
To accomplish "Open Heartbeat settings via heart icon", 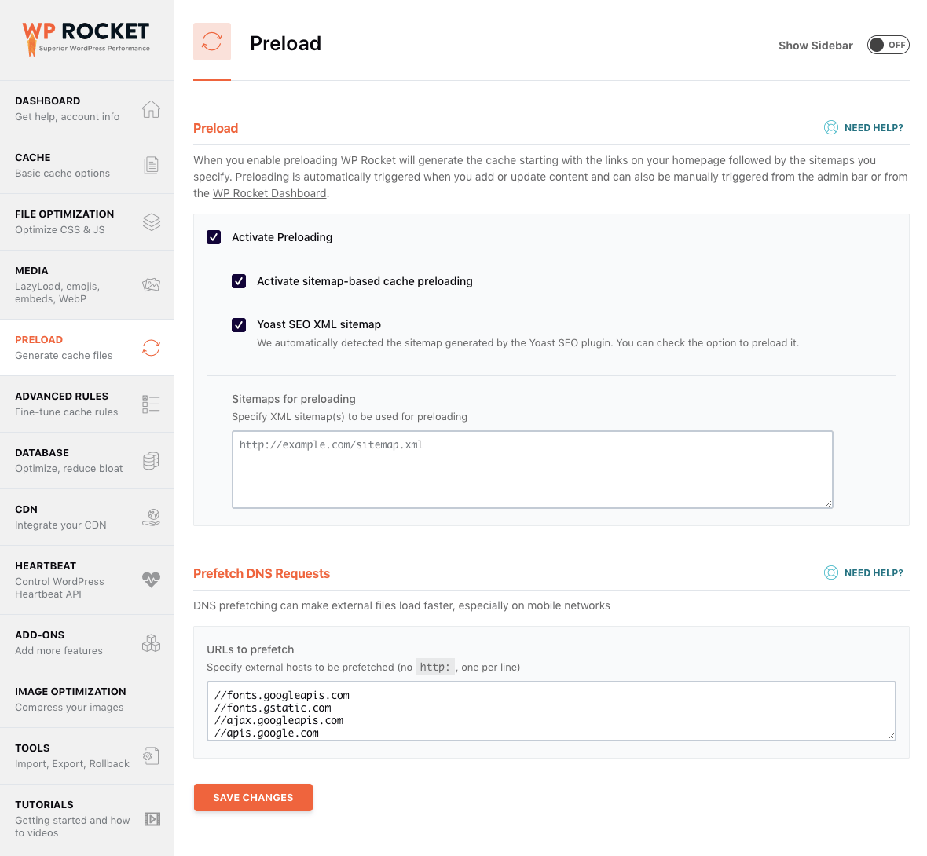I will coord(151,580).
